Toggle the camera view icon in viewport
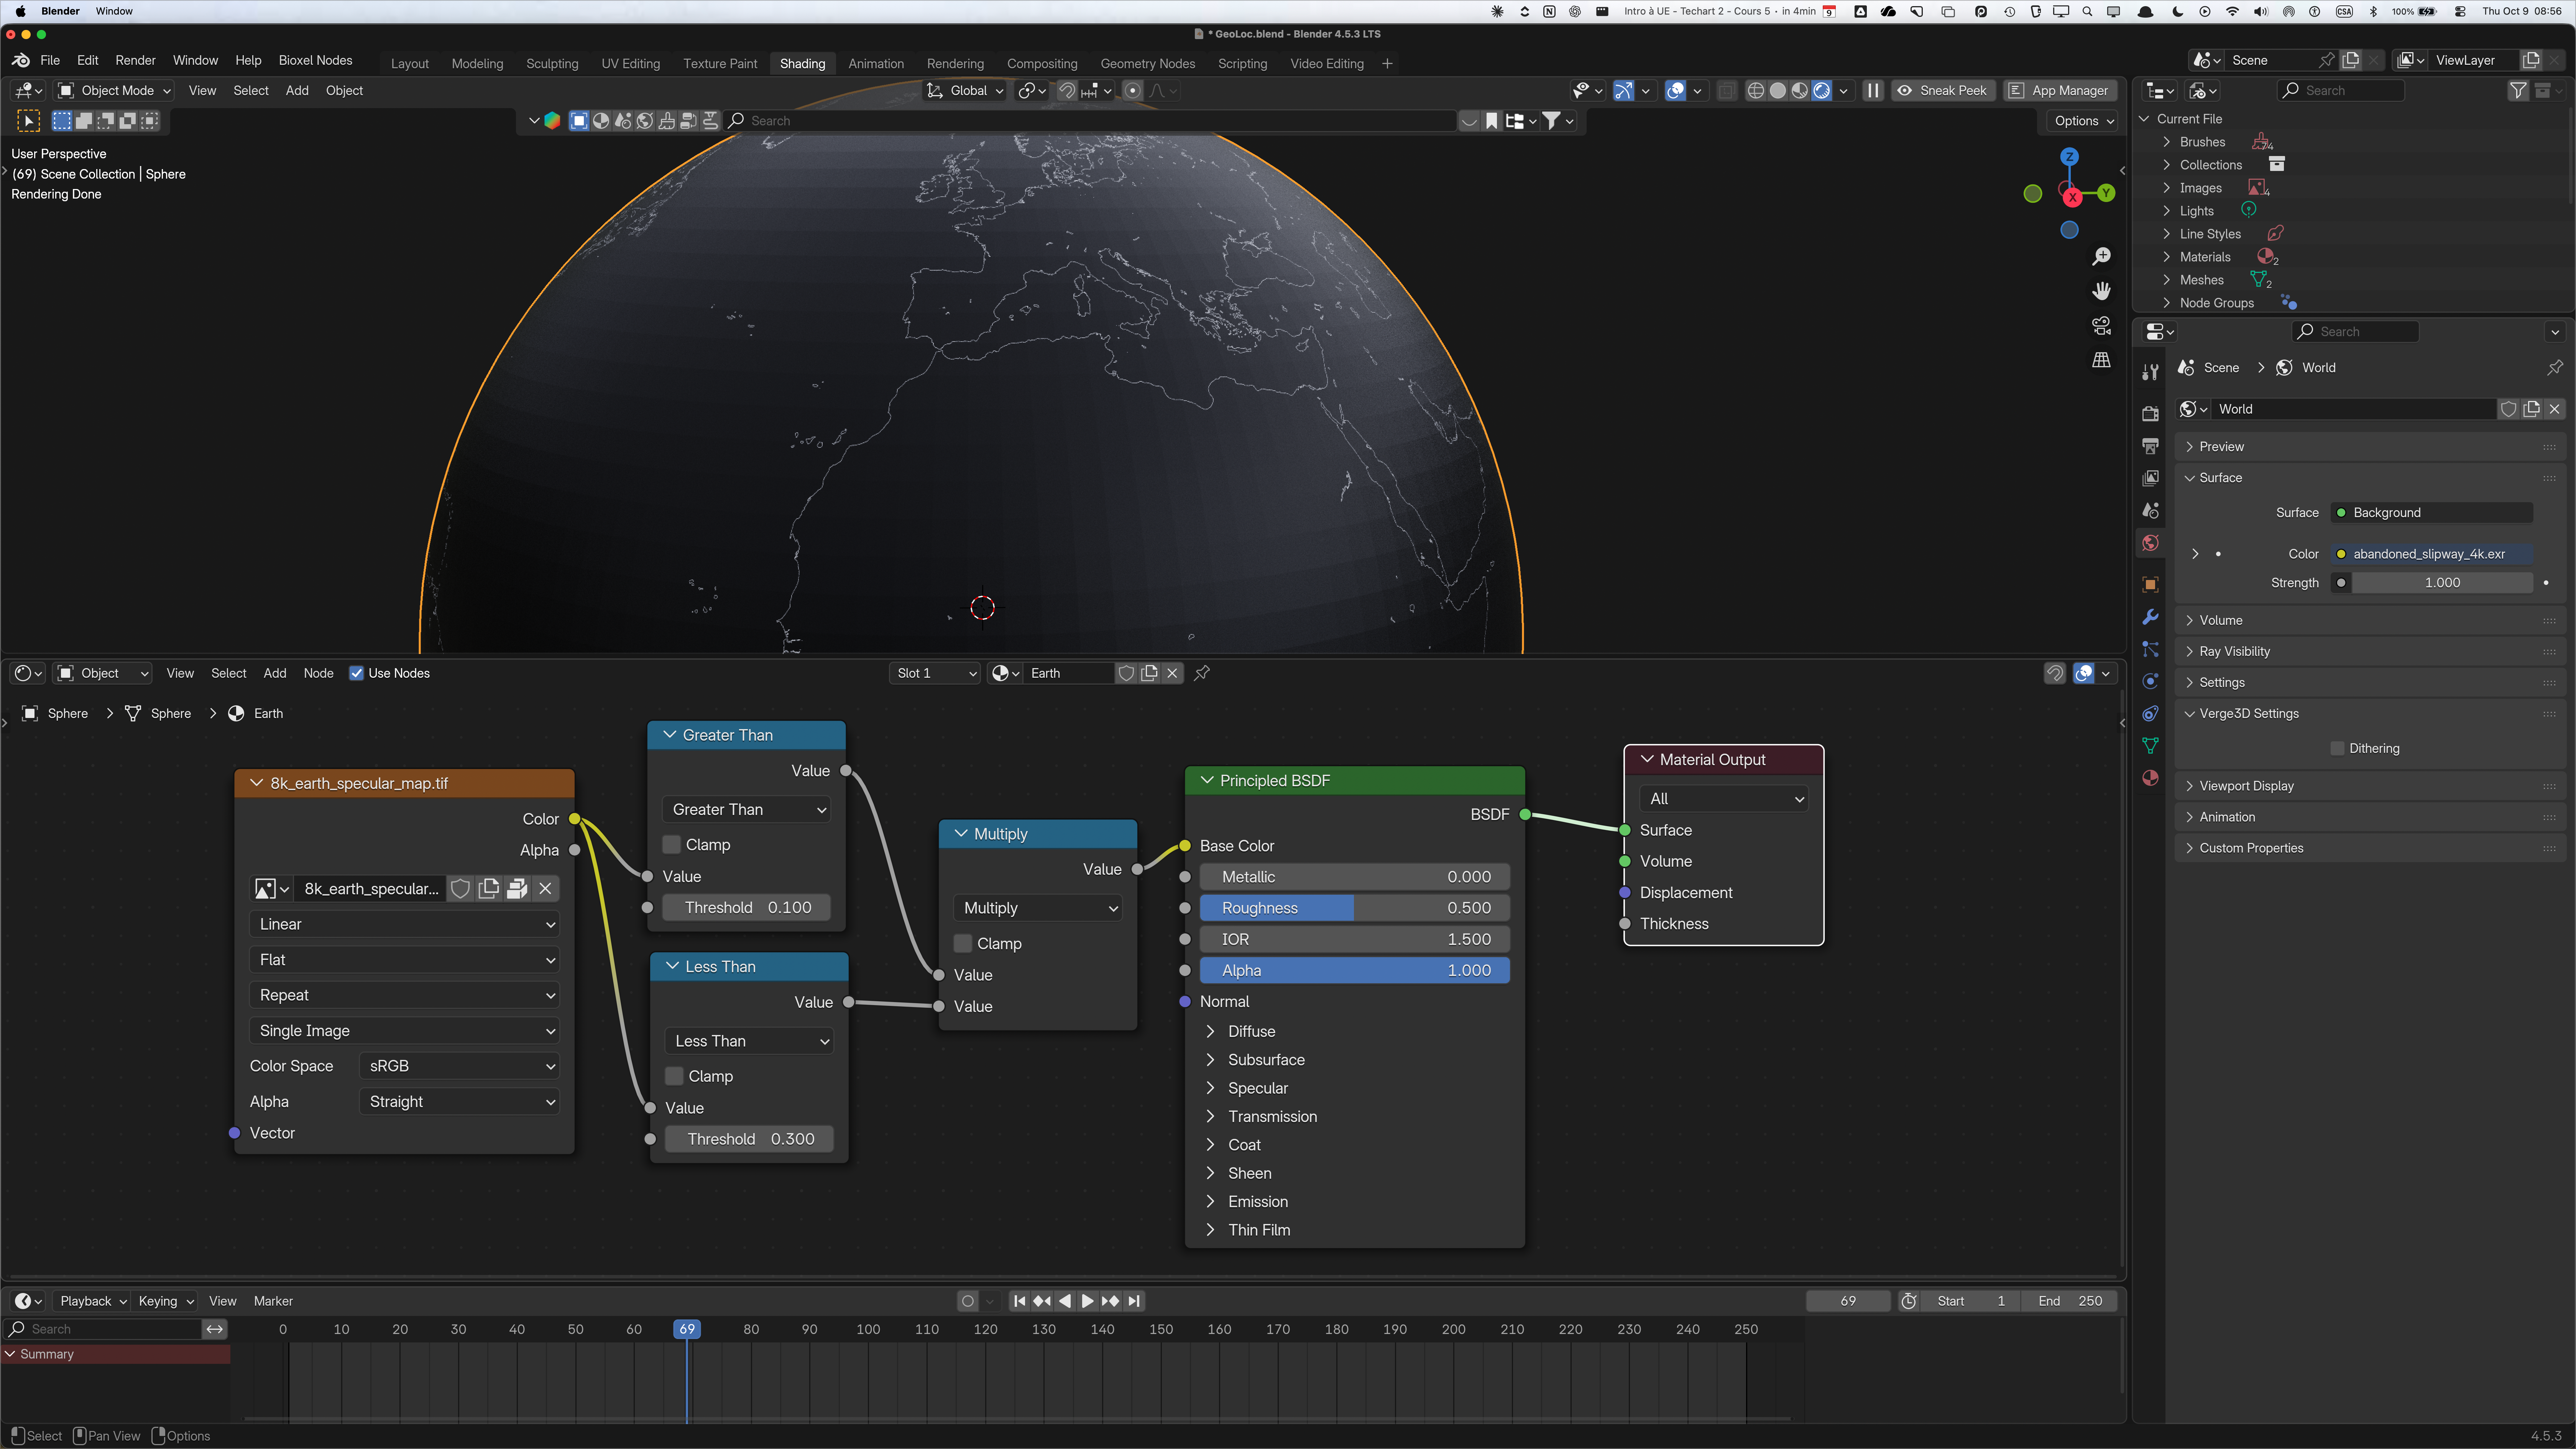The image size is (2576, 1449). coord(2101,326)
